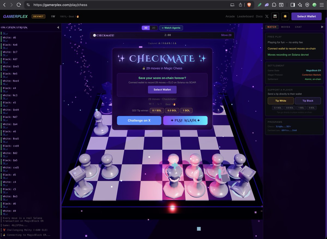Choose 0.5 SOL in Support a Player

coord(290,108)
